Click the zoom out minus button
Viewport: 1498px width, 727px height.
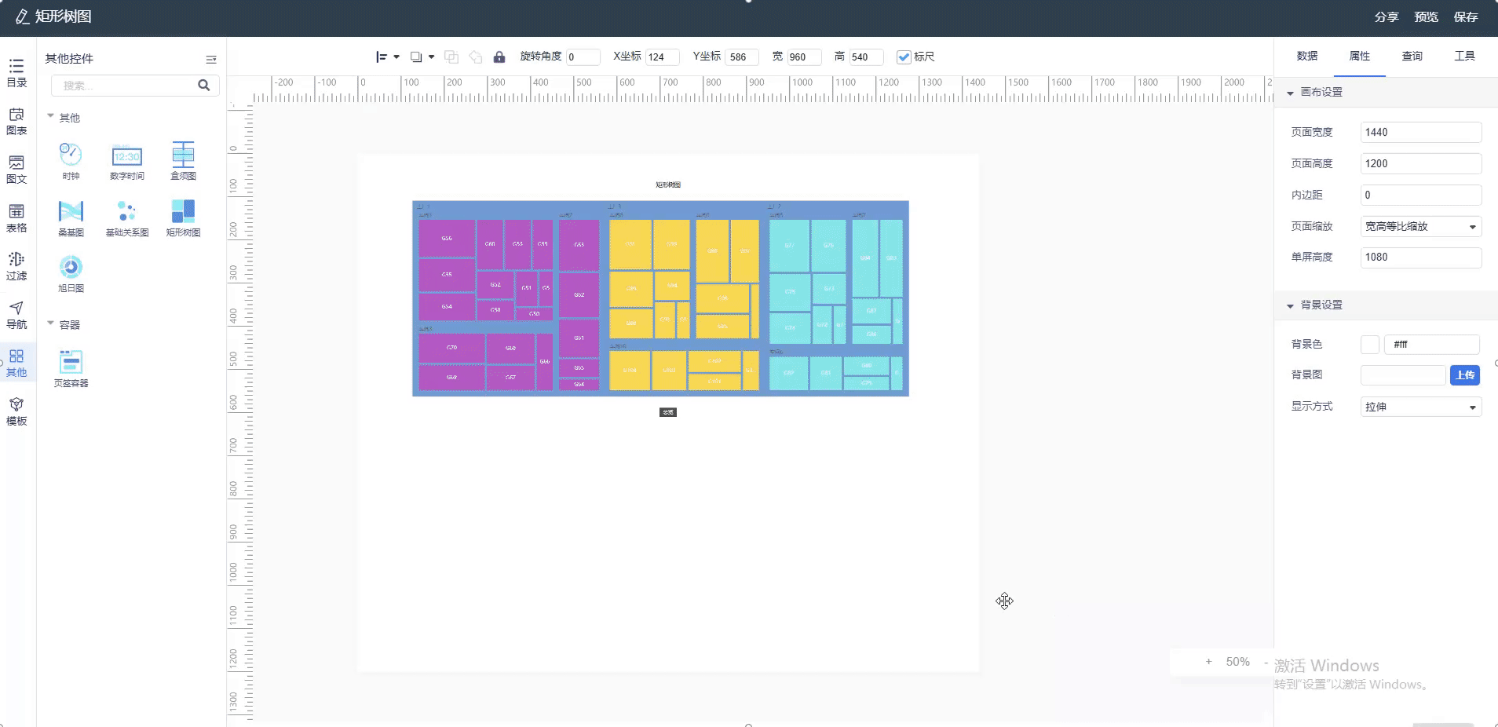pos(1266,662)
